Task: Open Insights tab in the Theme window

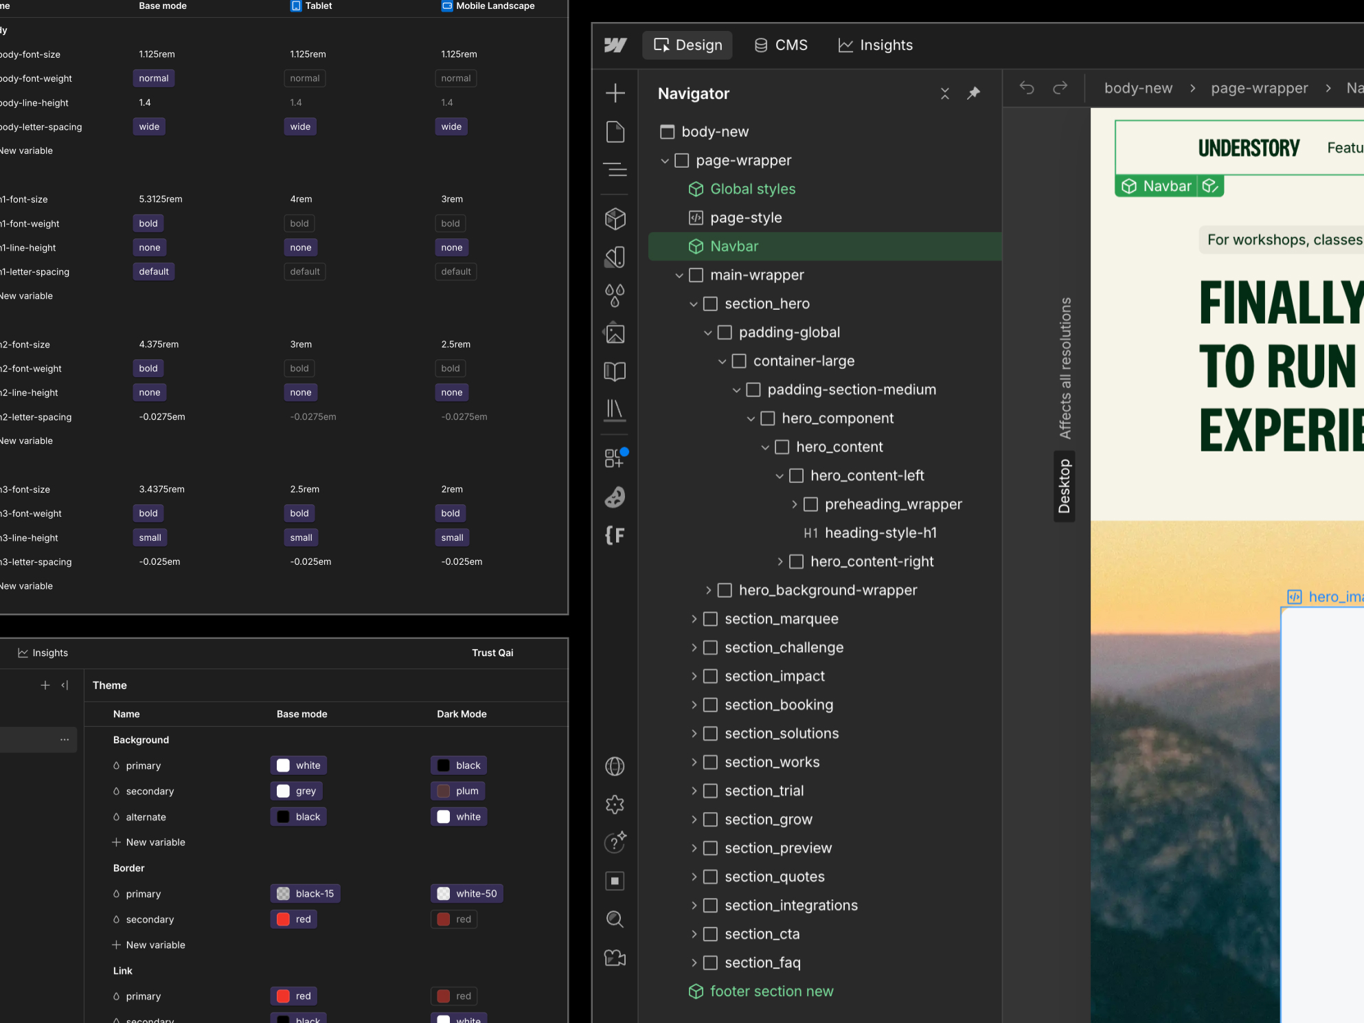Action: tap(43, 653)
